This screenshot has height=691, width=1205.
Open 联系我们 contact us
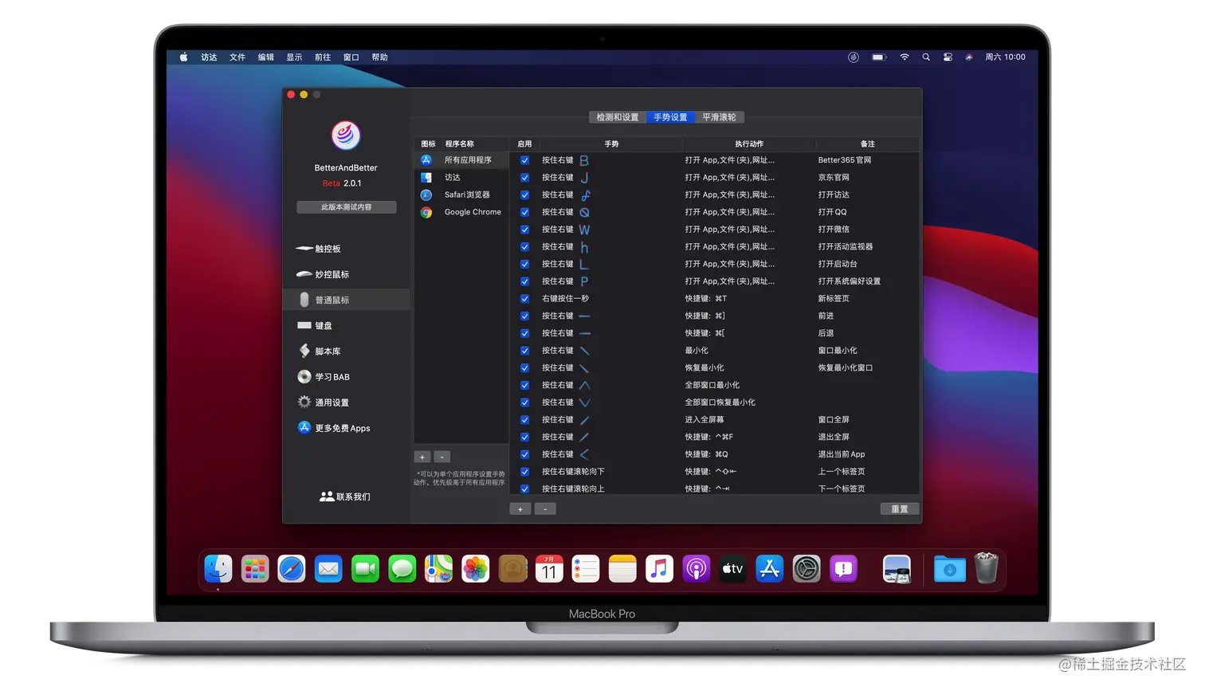click(345, 497)
